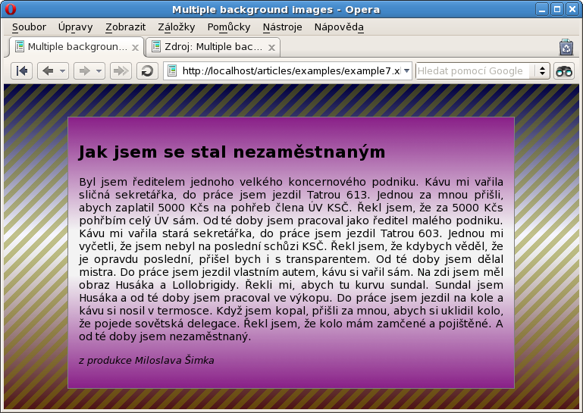Expand the Back history dropdown arrow

click(62, 70)
